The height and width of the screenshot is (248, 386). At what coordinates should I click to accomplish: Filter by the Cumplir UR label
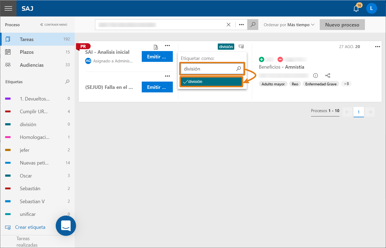point(37,112)
